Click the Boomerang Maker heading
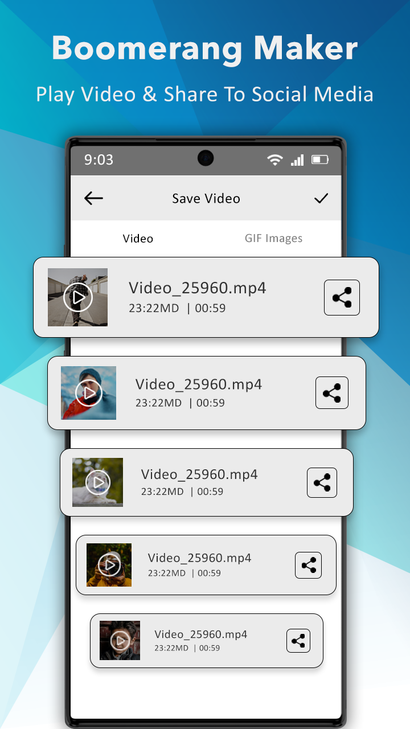This screenshot has height=729, width=410. (204, 50)
